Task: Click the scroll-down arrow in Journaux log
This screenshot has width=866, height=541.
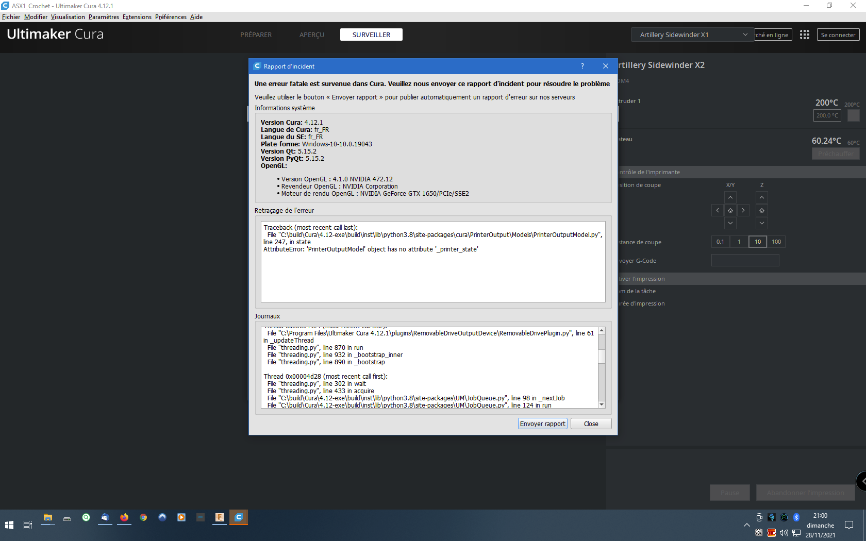Action: point(602,404)
